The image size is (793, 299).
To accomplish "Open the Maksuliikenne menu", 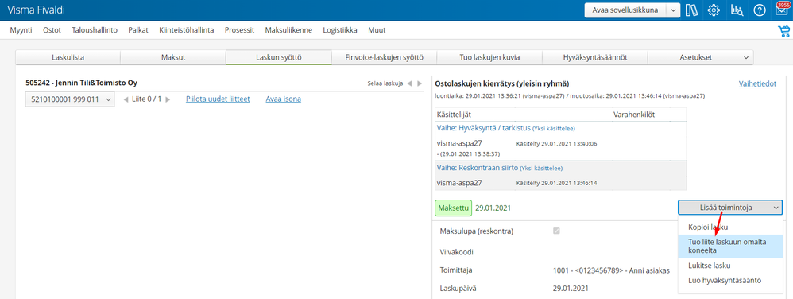I will tap(288, 30).
